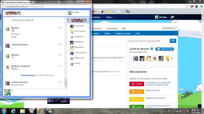Collapse the chat room user list arrow
This screenshot has height=114, width=204.
pos(68,20)
